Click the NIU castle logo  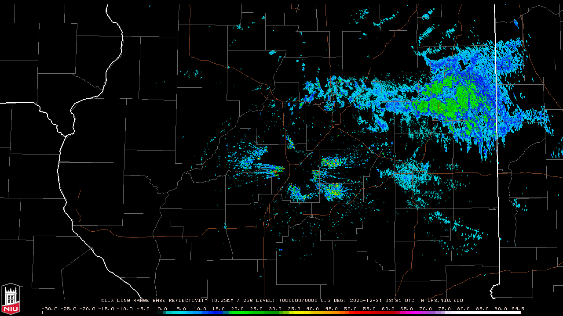[11, 299]
